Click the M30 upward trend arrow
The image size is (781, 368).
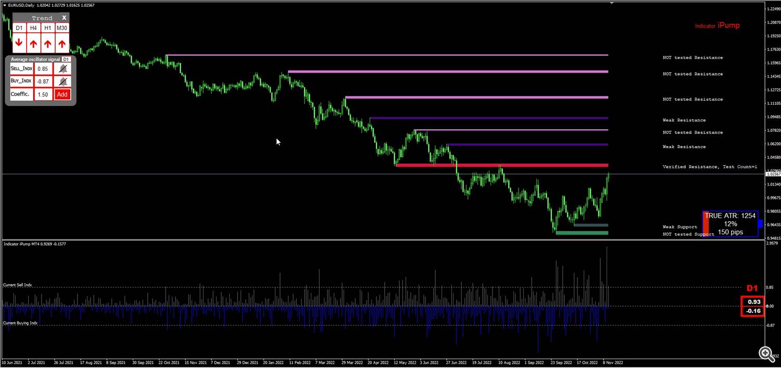coord(62,43)
